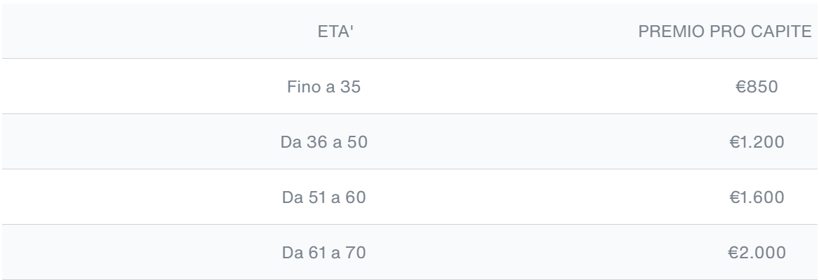
Task: Click the PREMIO PRO CAPITE column header
Action: click(x=725, y=31)
